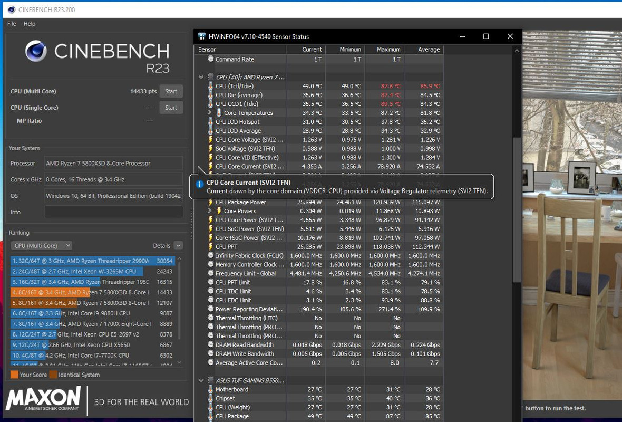This screenshot has width=622, height=422.
Task: Collapse the CPU [#0]: AMD Ryzen 7 group
Action: tap(201, 77)
